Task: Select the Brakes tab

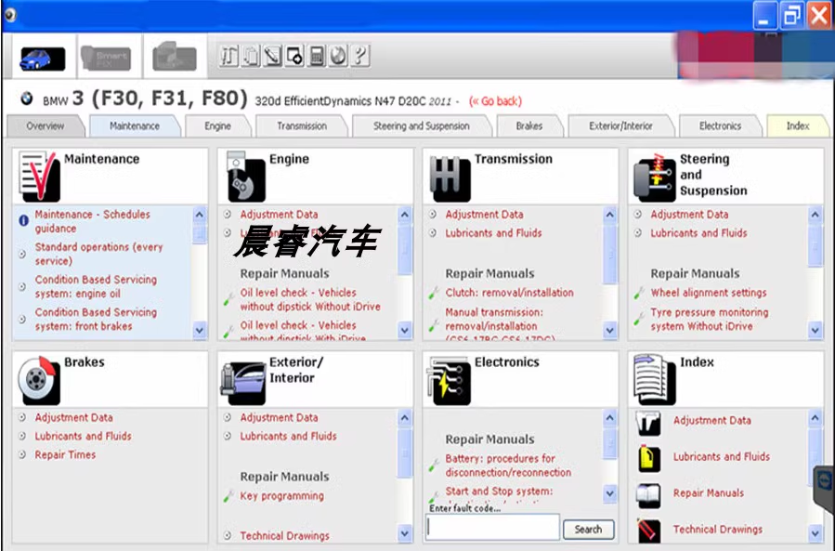Action: pos(529,126)
